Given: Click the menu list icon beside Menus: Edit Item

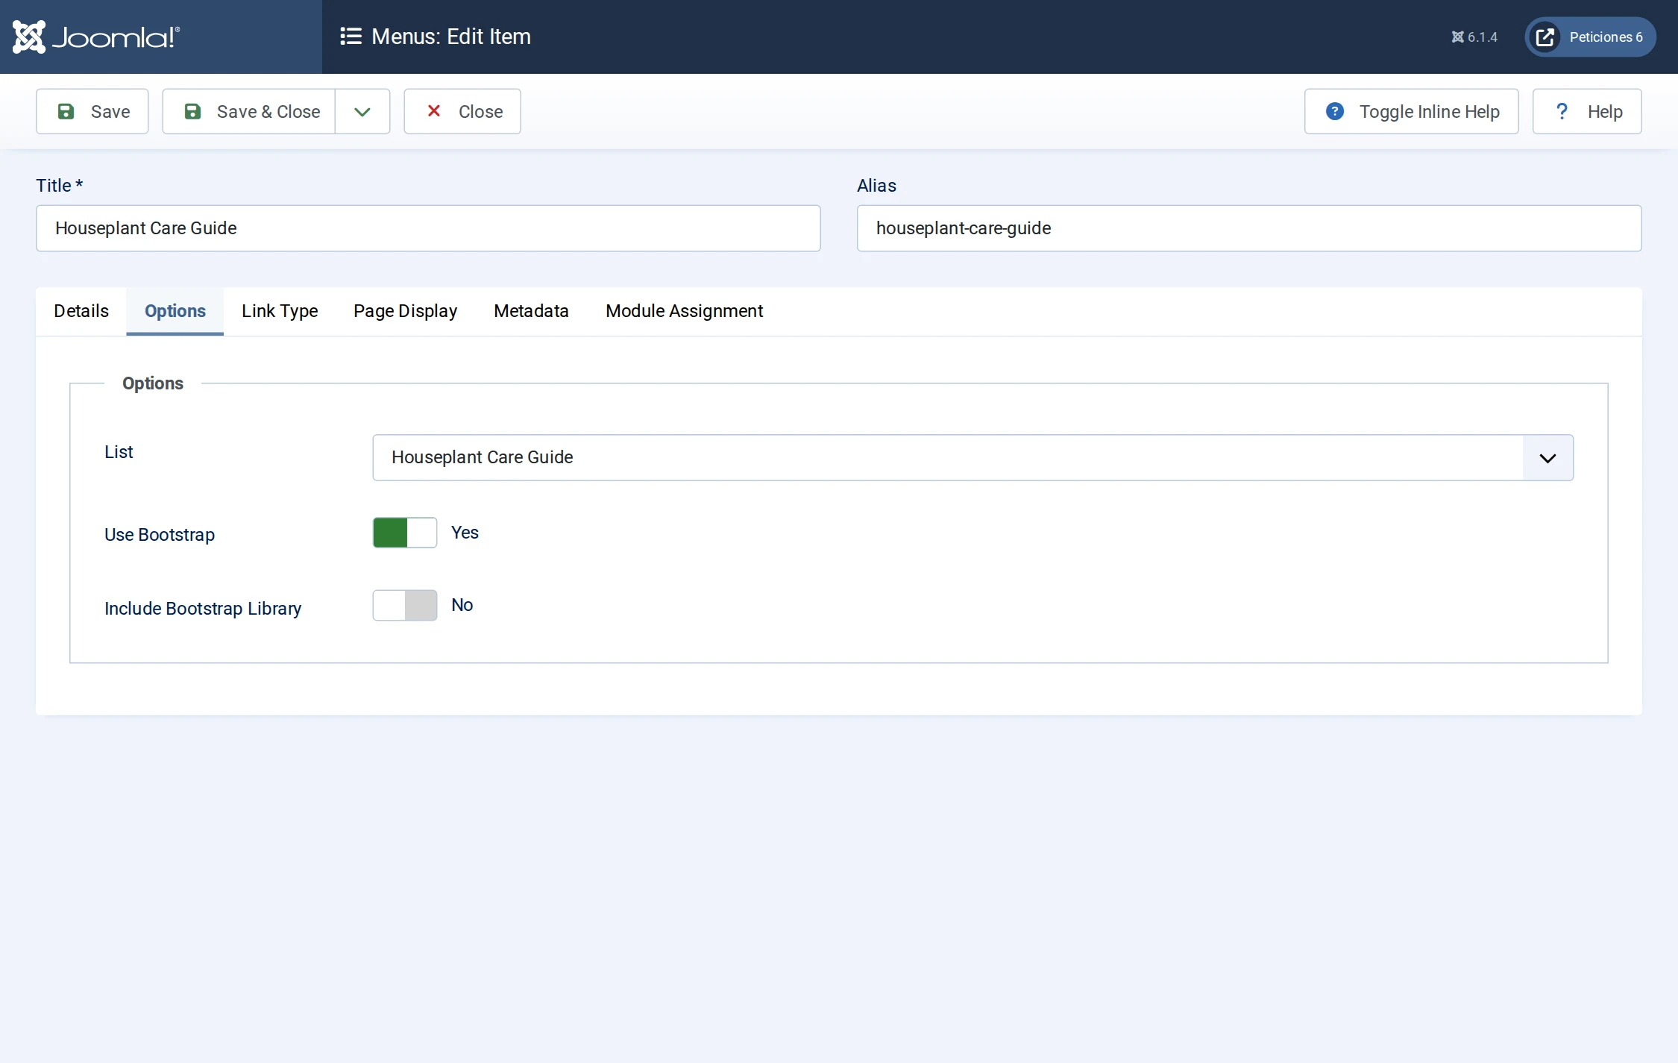Looking at the screenshot, I should (351, 37).
